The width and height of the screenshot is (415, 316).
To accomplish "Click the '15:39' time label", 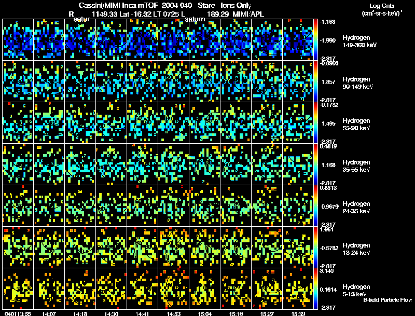I will tap(298, 313).
